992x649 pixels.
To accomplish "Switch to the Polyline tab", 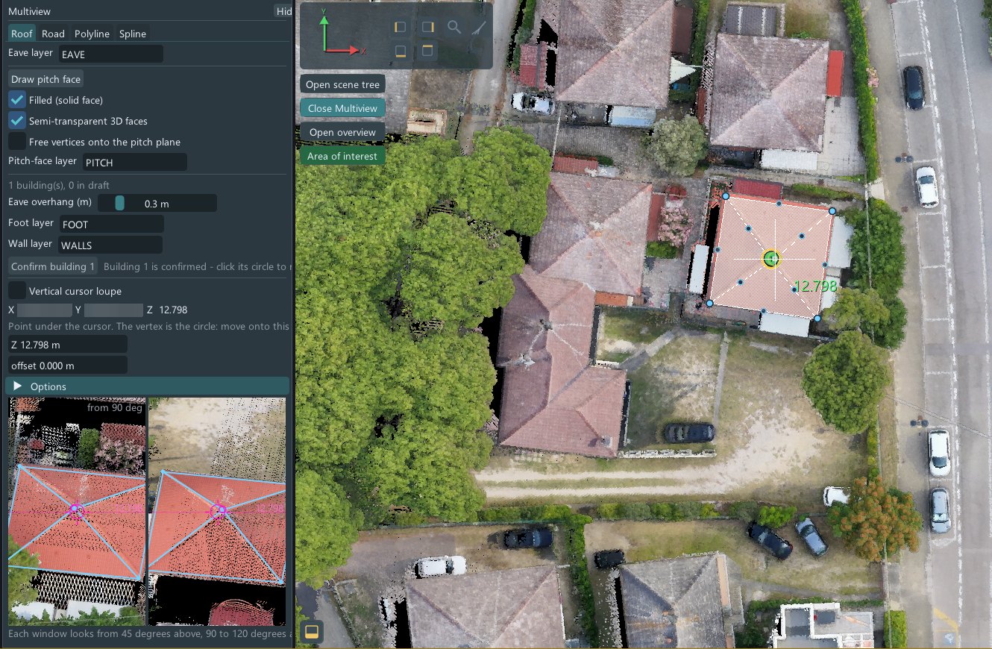I will click(92, 34).
